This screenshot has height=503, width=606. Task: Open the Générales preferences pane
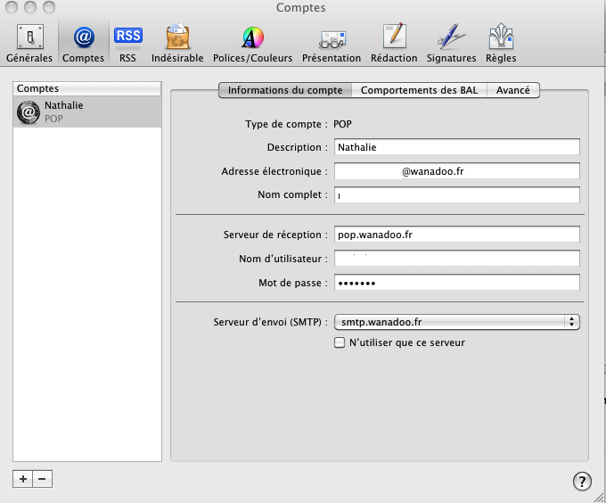click(29, 44)
